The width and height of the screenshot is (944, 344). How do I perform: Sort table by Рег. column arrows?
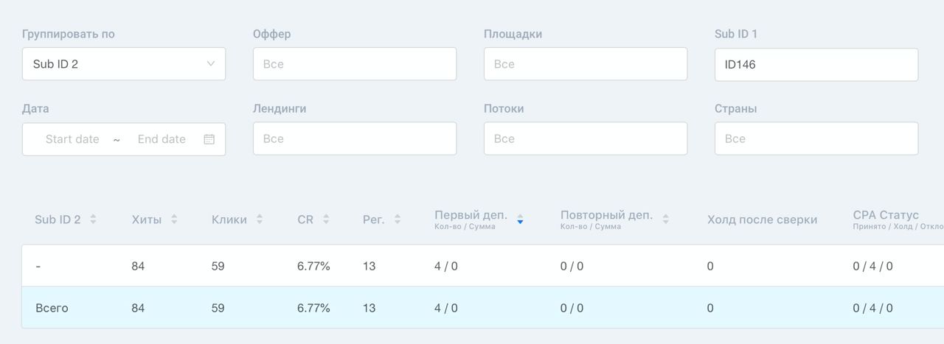click(x=398, y=220)
